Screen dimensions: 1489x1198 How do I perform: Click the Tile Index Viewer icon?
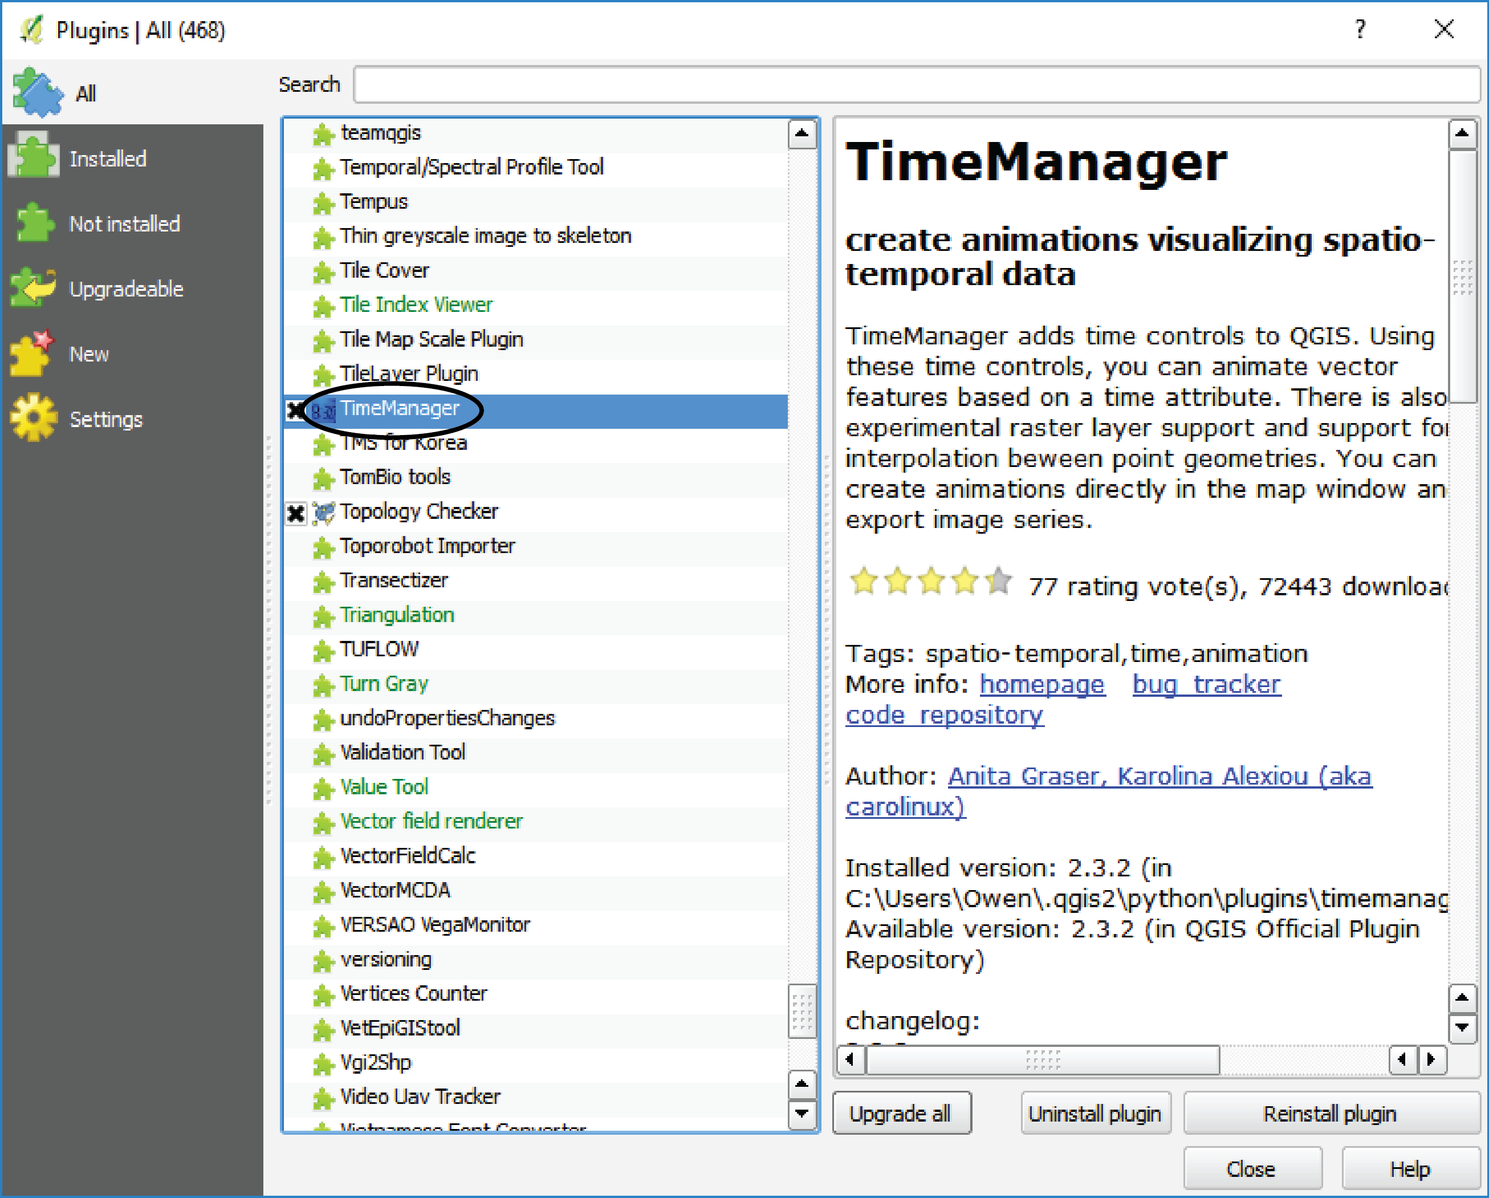pyautogui.click(x=323, y=306)
